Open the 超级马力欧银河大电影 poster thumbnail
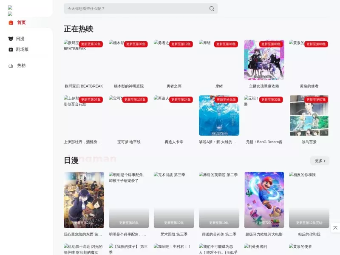Screen dimensions: 340x255 (264, 200)
